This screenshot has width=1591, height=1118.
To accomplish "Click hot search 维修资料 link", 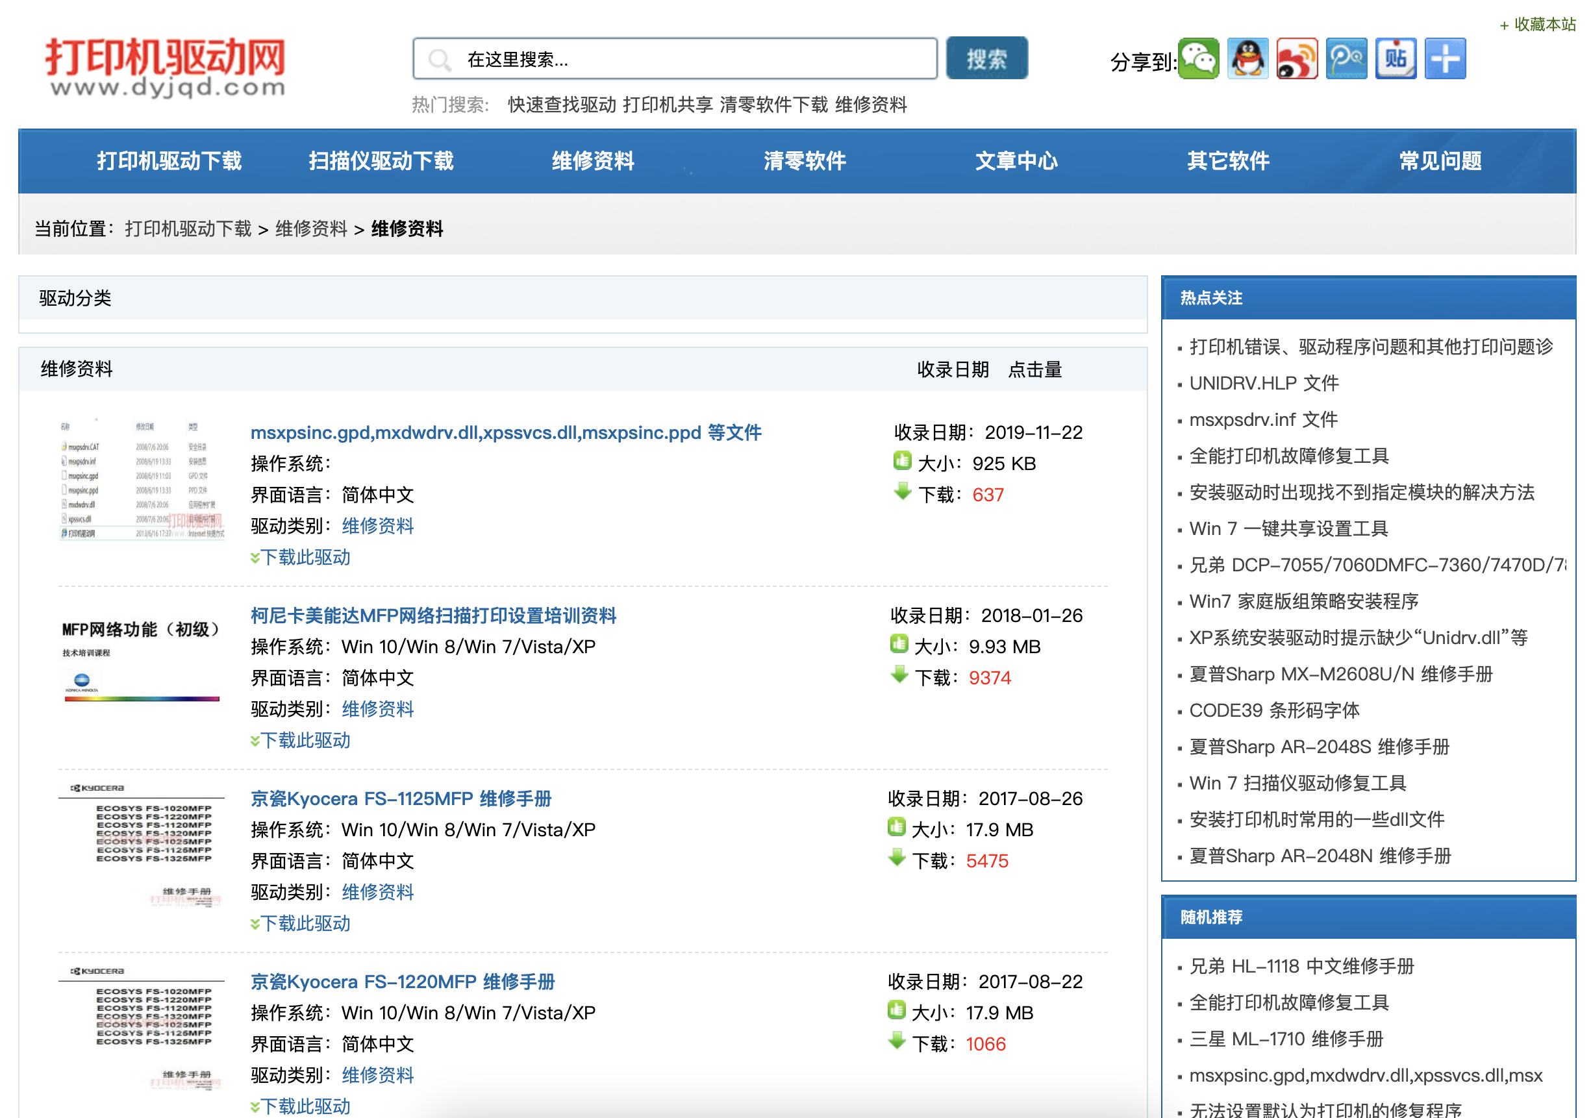I will pyautogui.click(x=871, y=105).
